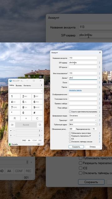Adjust the speaker volume slider
The image size is (112, 199).
tap(28, 131)
